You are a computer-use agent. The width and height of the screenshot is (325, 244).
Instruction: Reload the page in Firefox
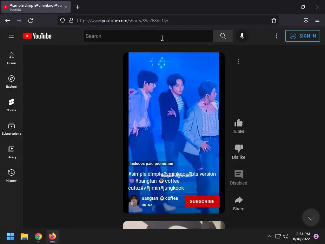[x=30, y=21]
